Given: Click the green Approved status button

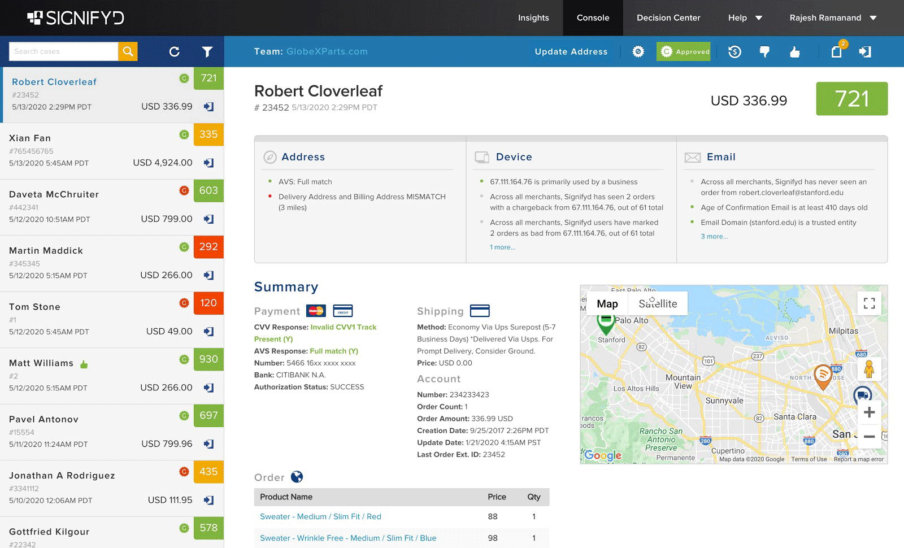Looking at the screenshot, I should pos(684,51).
